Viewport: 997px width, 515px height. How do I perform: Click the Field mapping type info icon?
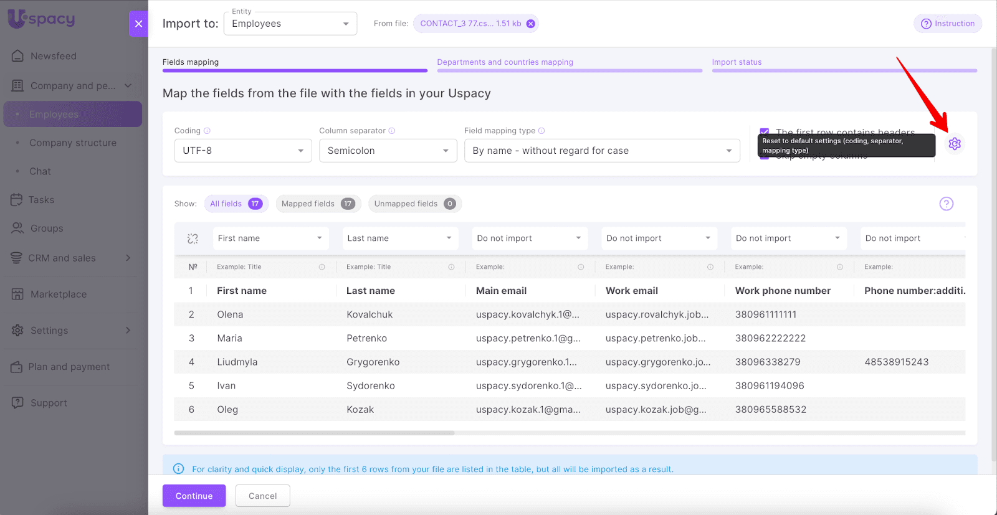(x=541, y=131)
